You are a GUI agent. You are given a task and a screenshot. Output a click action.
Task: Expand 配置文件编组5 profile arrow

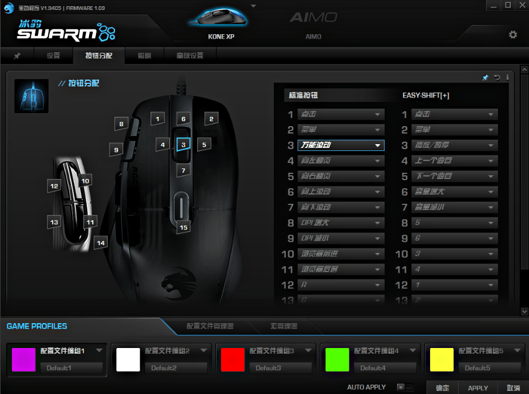coord(518,350)
